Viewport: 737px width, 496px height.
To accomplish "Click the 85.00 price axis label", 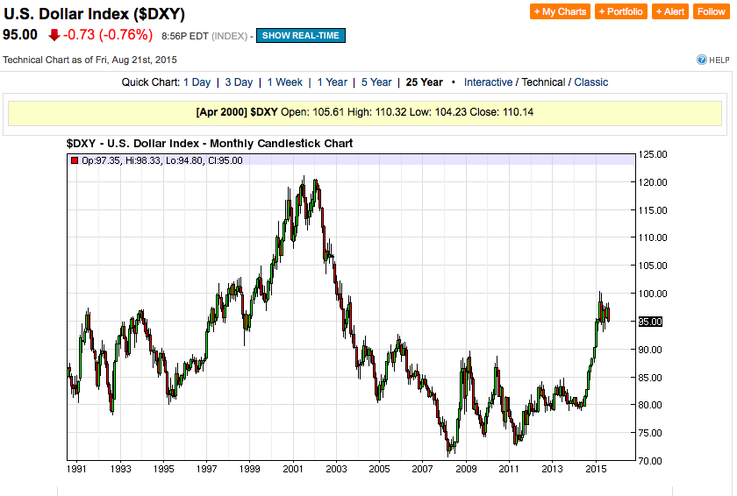I will (650, 378).
